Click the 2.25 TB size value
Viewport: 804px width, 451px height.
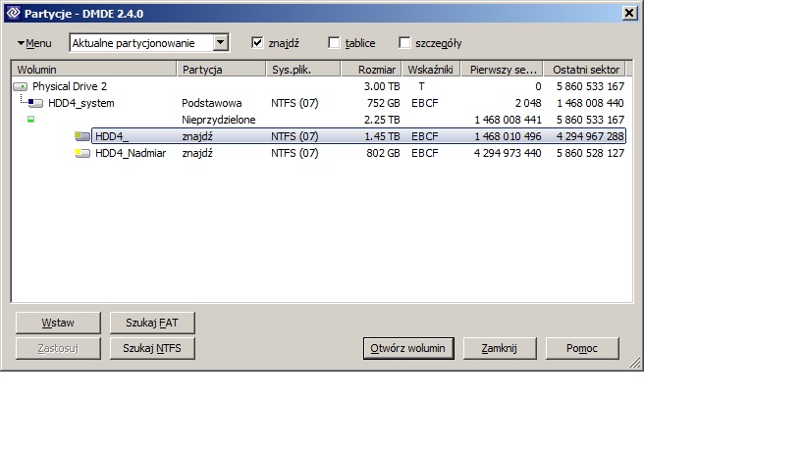[x=382, y=120]
